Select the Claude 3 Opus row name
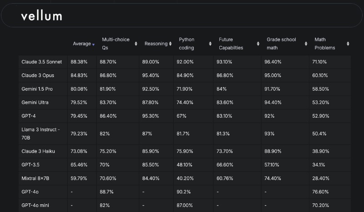The height and width of the screenshot is (212, 364). tap(38, 75)
